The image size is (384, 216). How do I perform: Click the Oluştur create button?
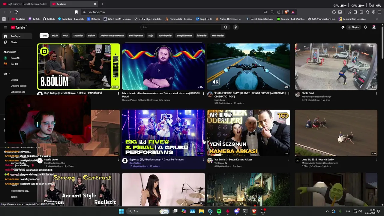353,27
